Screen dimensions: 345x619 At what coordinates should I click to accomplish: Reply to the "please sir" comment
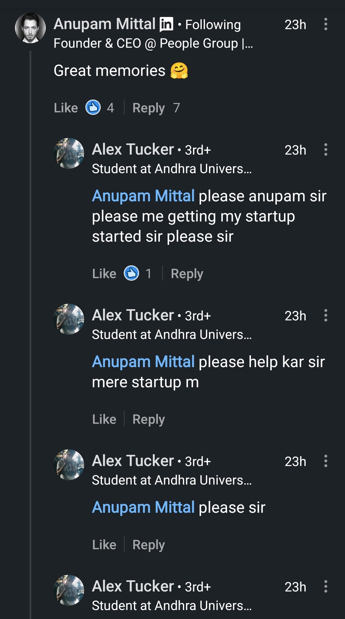pos(149,545)
